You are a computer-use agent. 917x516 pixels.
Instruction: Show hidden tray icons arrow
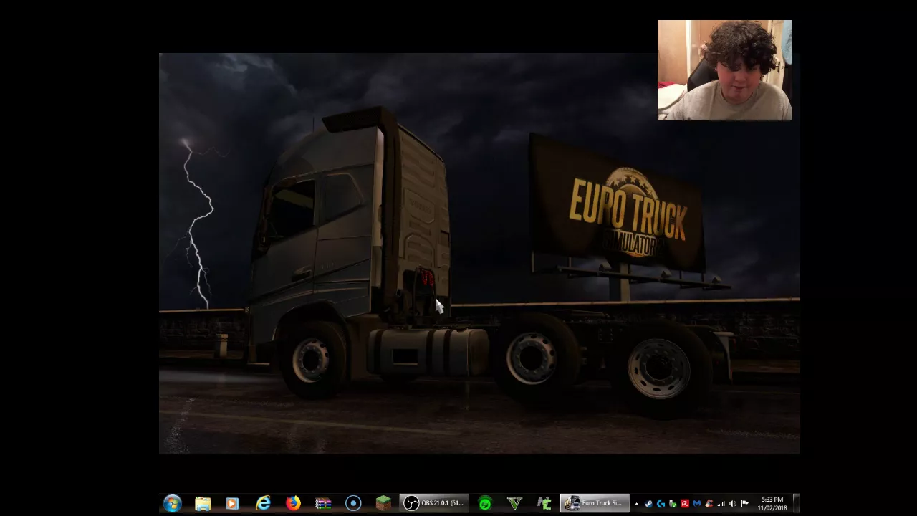636,504
